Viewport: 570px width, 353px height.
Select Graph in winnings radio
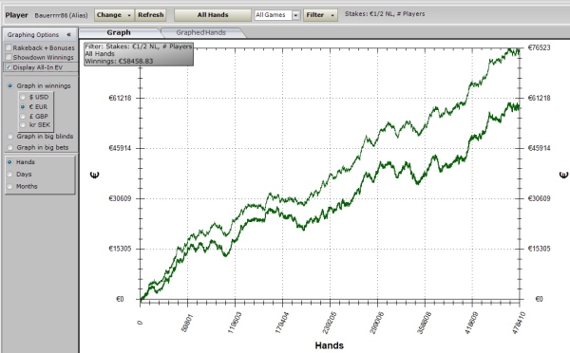tap(10, 86)
